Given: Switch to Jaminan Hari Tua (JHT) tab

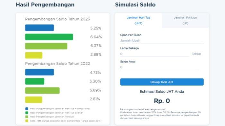Looking at the screenshot, I should (139, 21).
